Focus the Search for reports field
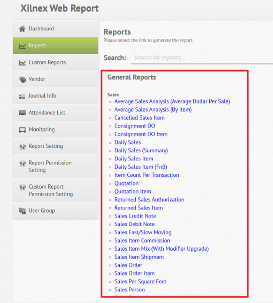 [202, 58]
